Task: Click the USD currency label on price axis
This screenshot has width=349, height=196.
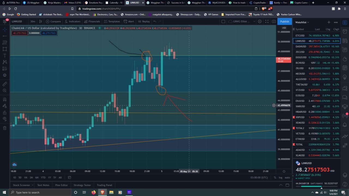Action: 284,28
